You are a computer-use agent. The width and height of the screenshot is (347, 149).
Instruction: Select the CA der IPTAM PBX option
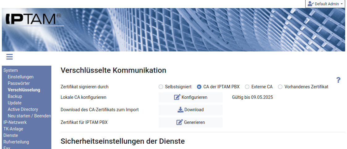point(199,87)
